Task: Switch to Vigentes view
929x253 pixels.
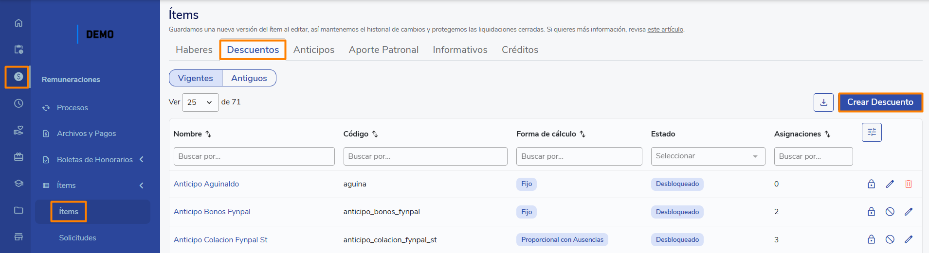Action: (195, 78)
